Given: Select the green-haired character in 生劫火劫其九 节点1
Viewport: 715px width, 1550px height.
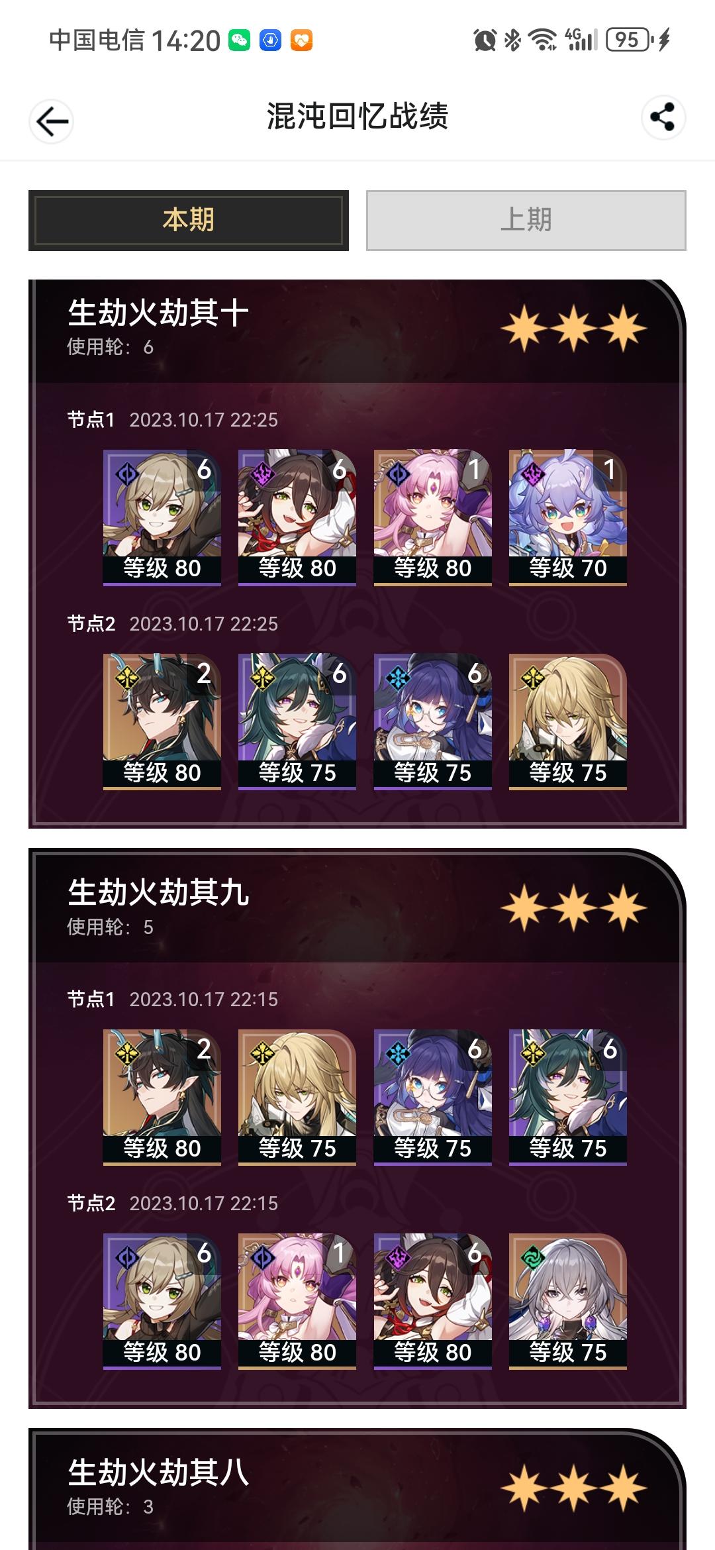Looking at the screenshot, I should (568, 1098).
